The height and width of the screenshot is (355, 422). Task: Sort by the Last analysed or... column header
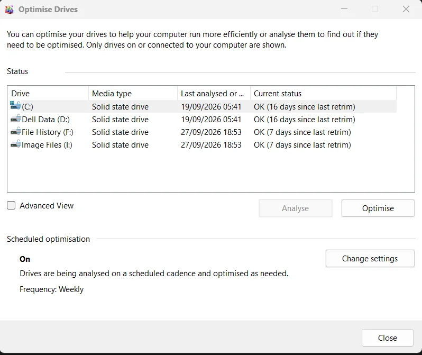(x=214, y=94)
